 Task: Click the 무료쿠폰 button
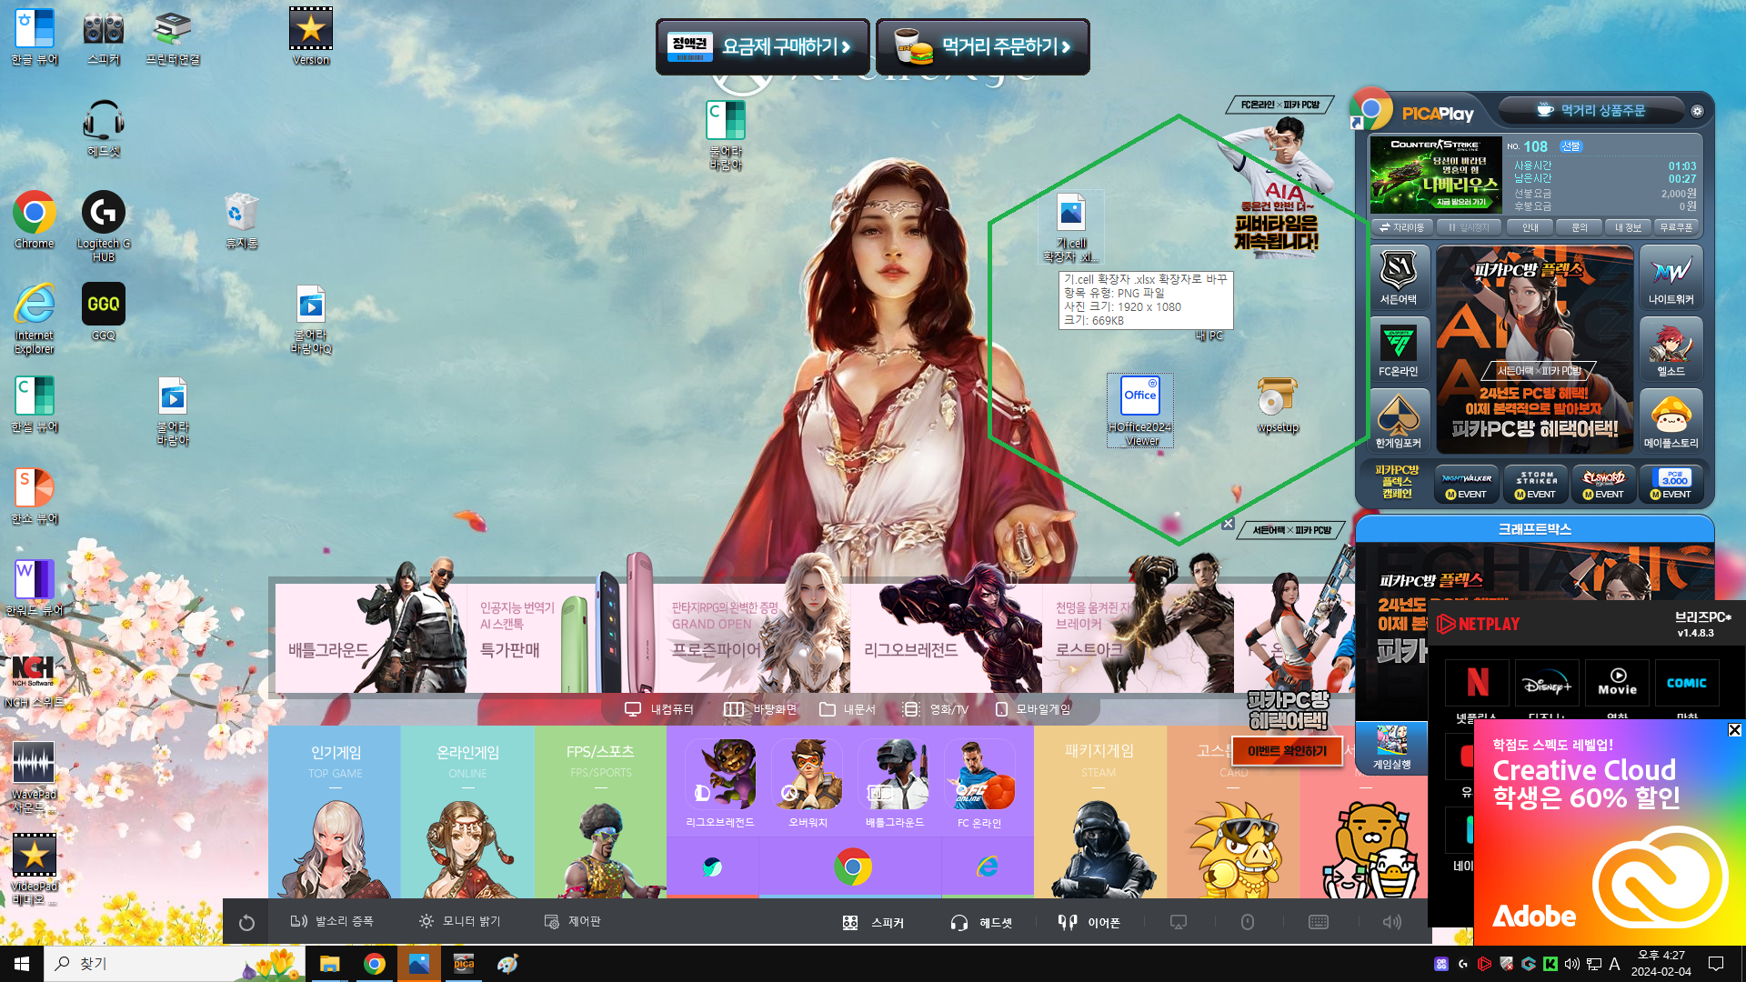click(x=1677, y=227)
